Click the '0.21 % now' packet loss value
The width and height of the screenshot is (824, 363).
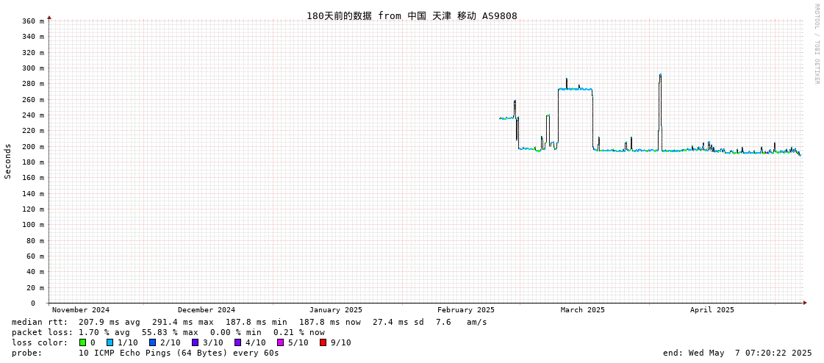[x=299, y=332]
